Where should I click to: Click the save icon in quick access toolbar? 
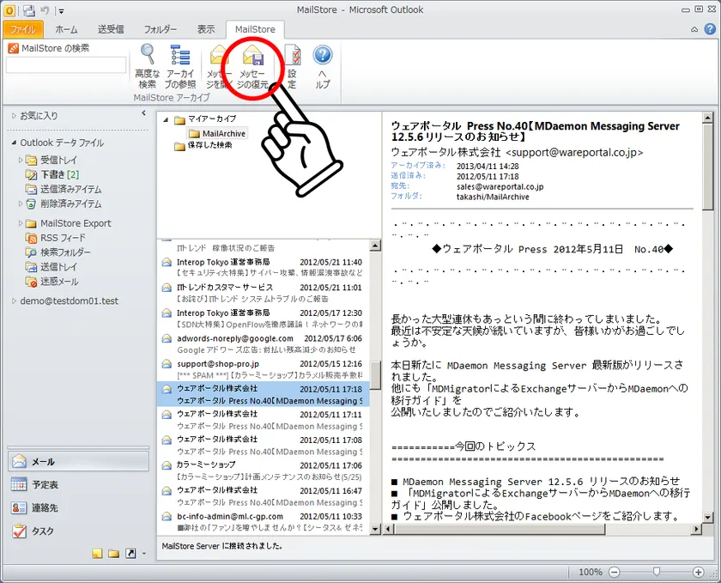click(x=28, y=10)
